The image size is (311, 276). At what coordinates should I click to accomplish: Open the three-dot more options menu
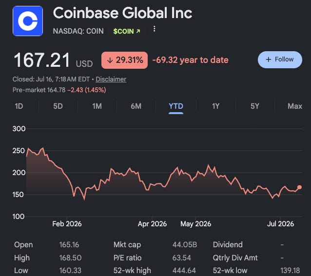click(x=155, y=29)
